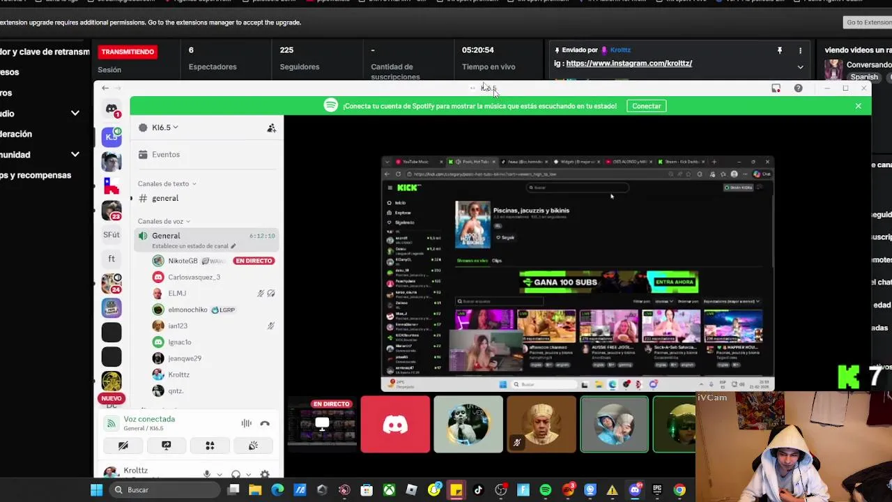Viewport: 892px width, 502px height.
Task: Click the shared Kick stream screen
Action: point(577,273)
